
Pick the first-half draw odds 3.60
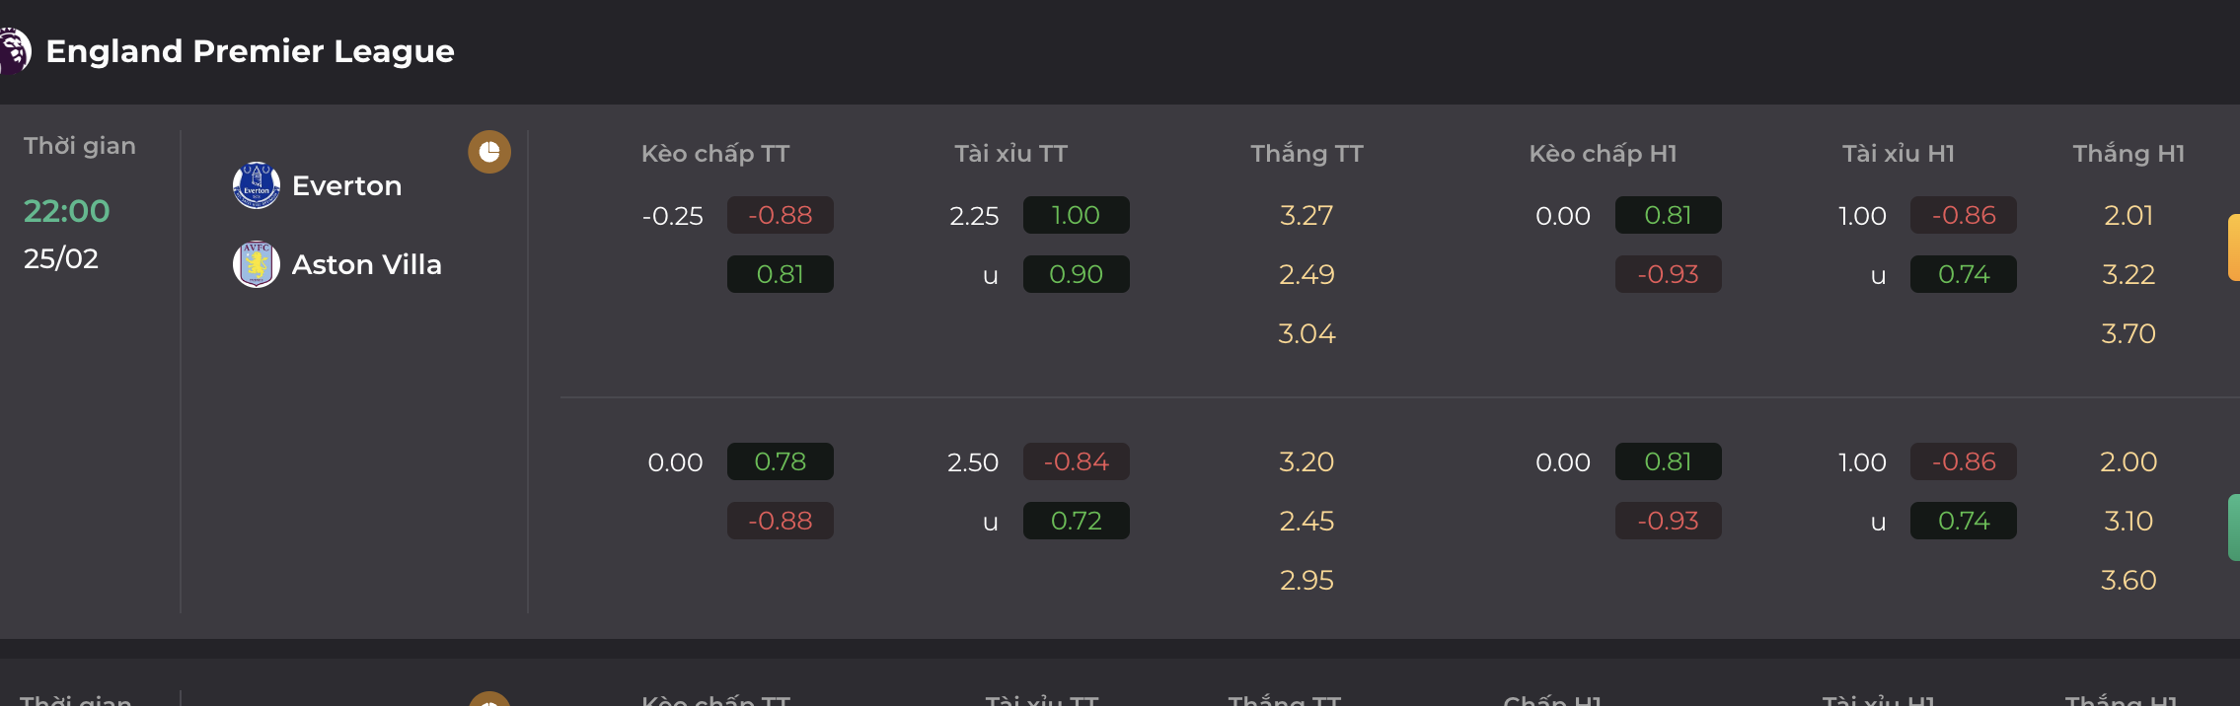click(2128, 580)
